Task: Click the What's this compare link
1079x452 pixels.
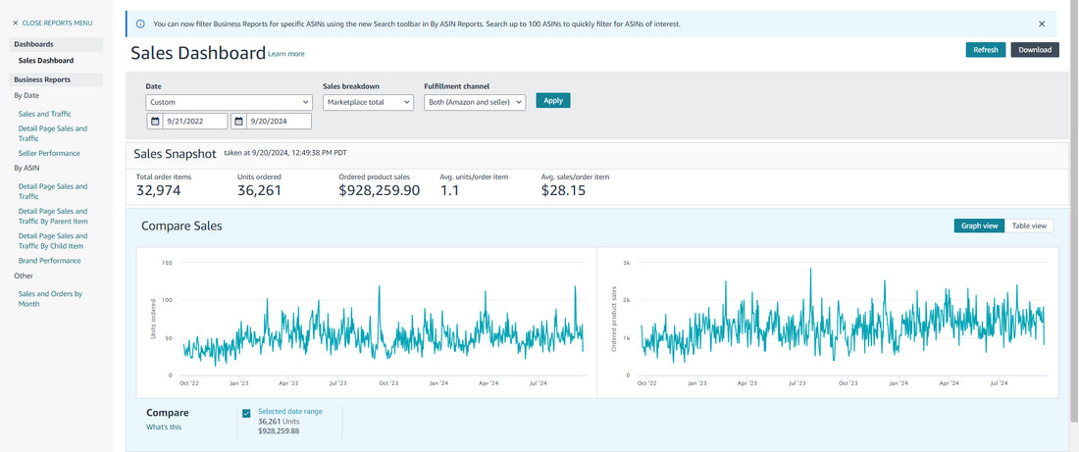Action: coord(164,427)
